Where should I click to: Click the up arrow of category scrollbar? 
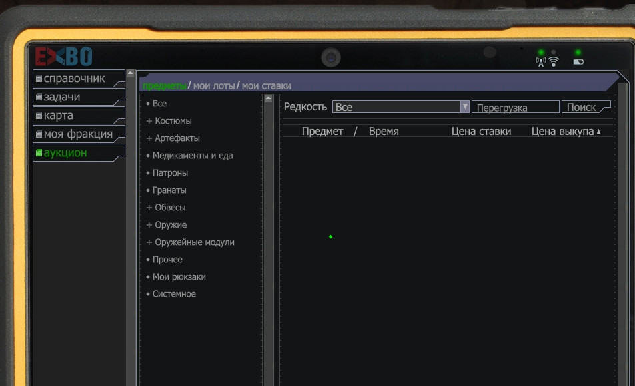[269, 99]
